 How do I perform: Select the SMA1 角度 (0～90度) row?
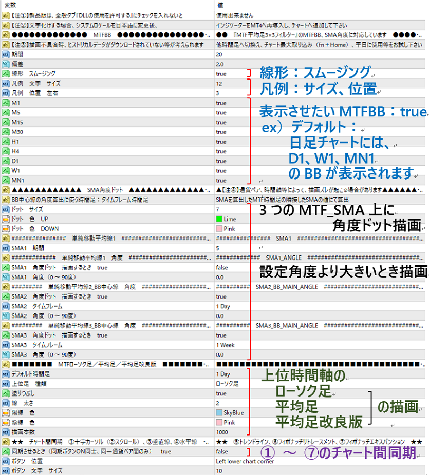[x=213, y=277]
